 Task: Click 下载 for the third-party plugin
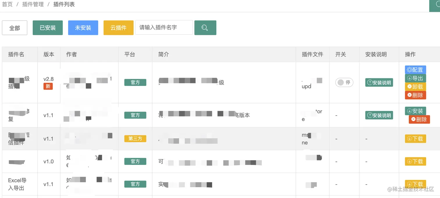click(415, 139)
